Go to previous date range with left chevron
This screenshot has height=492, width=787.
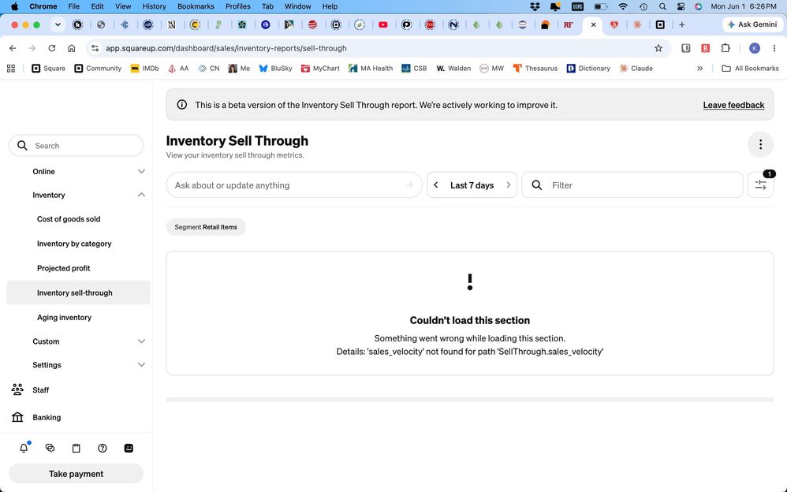(x=435, y=185)
